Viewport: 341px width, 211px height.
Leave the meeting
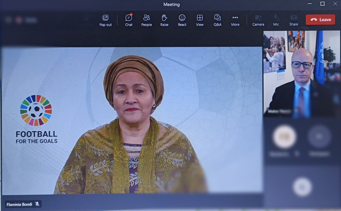320,20
